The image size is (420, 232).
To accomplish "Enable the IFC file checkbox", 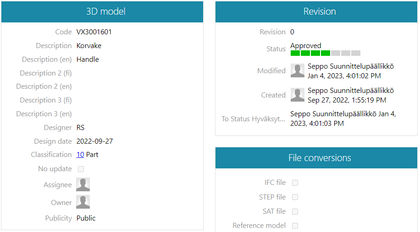I will tap(295, 183).
